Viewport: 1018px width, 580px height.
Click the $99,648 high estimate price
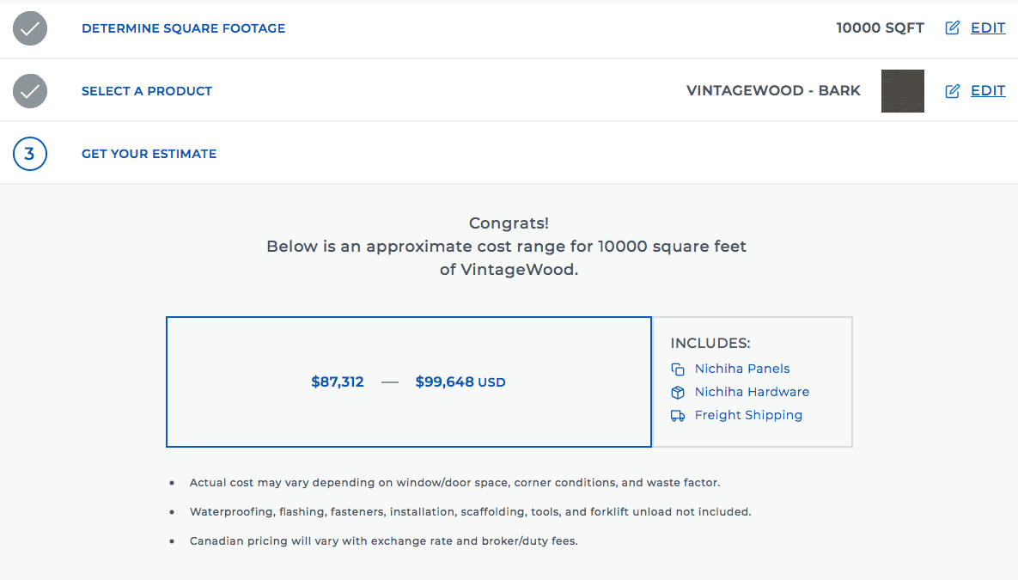point(444,382)
